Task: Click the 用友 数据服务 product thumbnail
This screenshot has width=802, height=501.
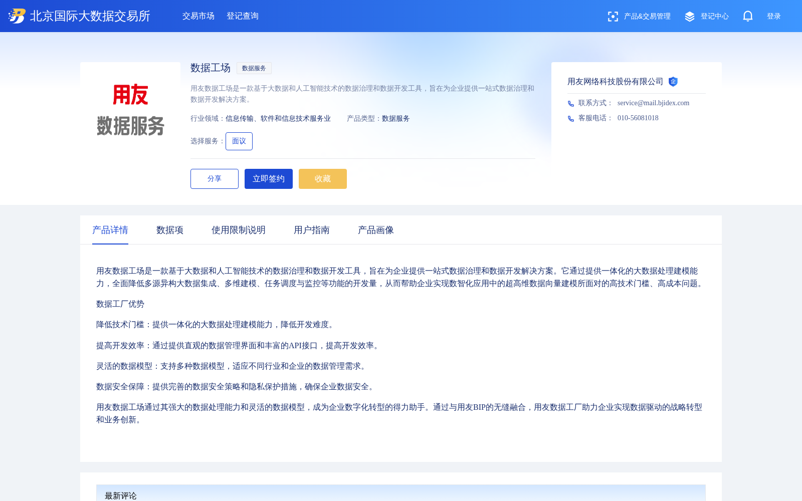Action: (130, 112)
